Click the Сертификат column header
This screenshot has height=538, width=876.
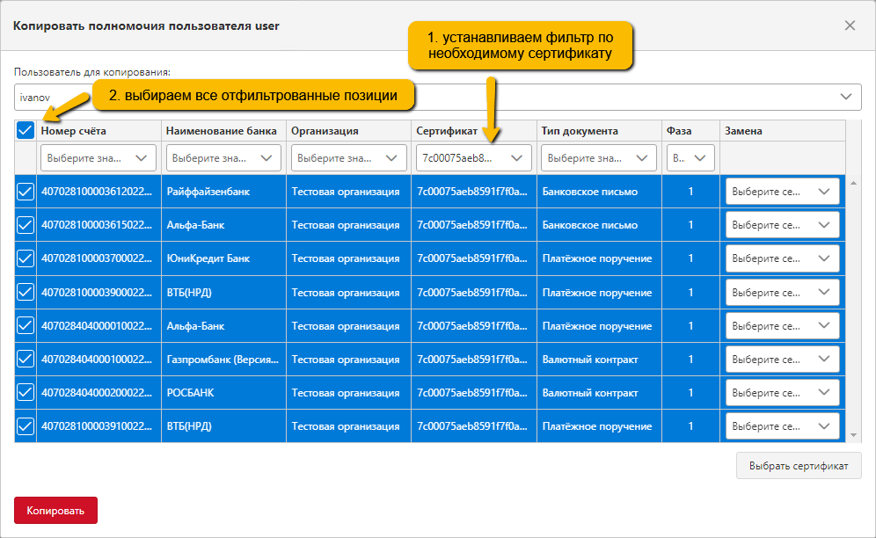pos(474,131)
